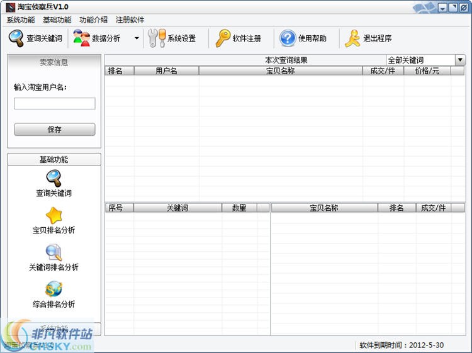Click the 数量 column header
The height and width of the screenshot is (353, 472).
239,208
